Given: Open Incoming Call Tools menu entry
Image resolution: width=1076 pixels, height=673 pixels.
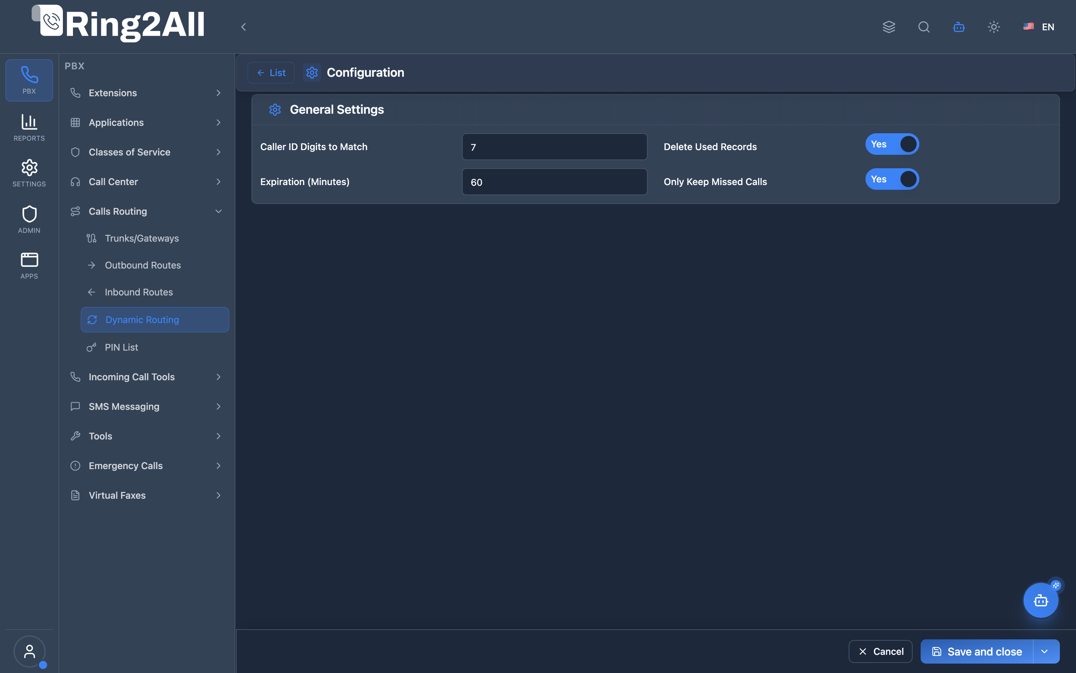Looking at the screenshot, I should click(147, 377).
